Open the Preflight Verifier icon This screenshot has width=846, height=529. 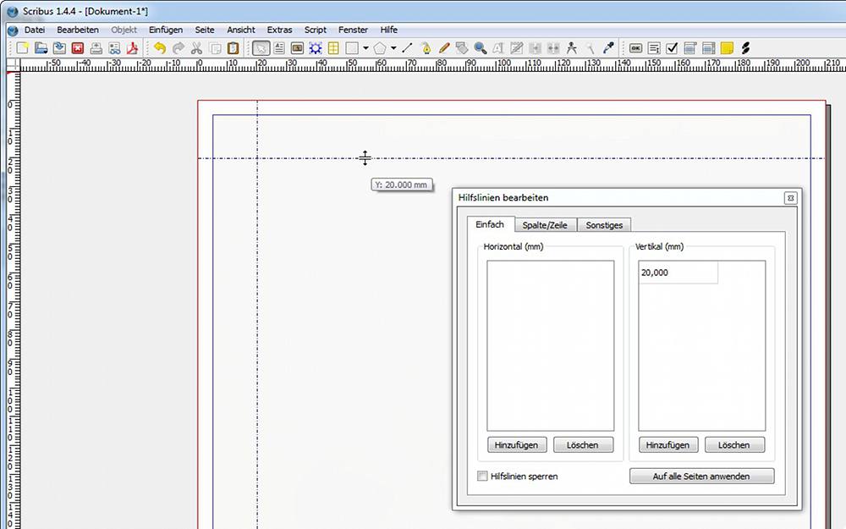pos(114,48)
